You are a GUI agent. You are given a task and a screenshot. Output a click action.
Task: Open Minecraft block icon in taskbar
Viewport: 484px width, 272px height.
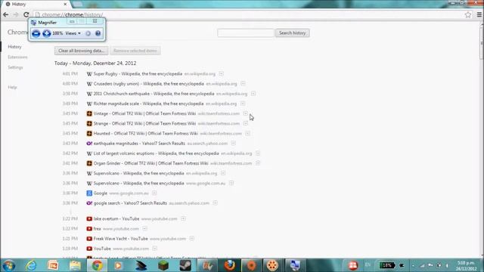point(163,265)
